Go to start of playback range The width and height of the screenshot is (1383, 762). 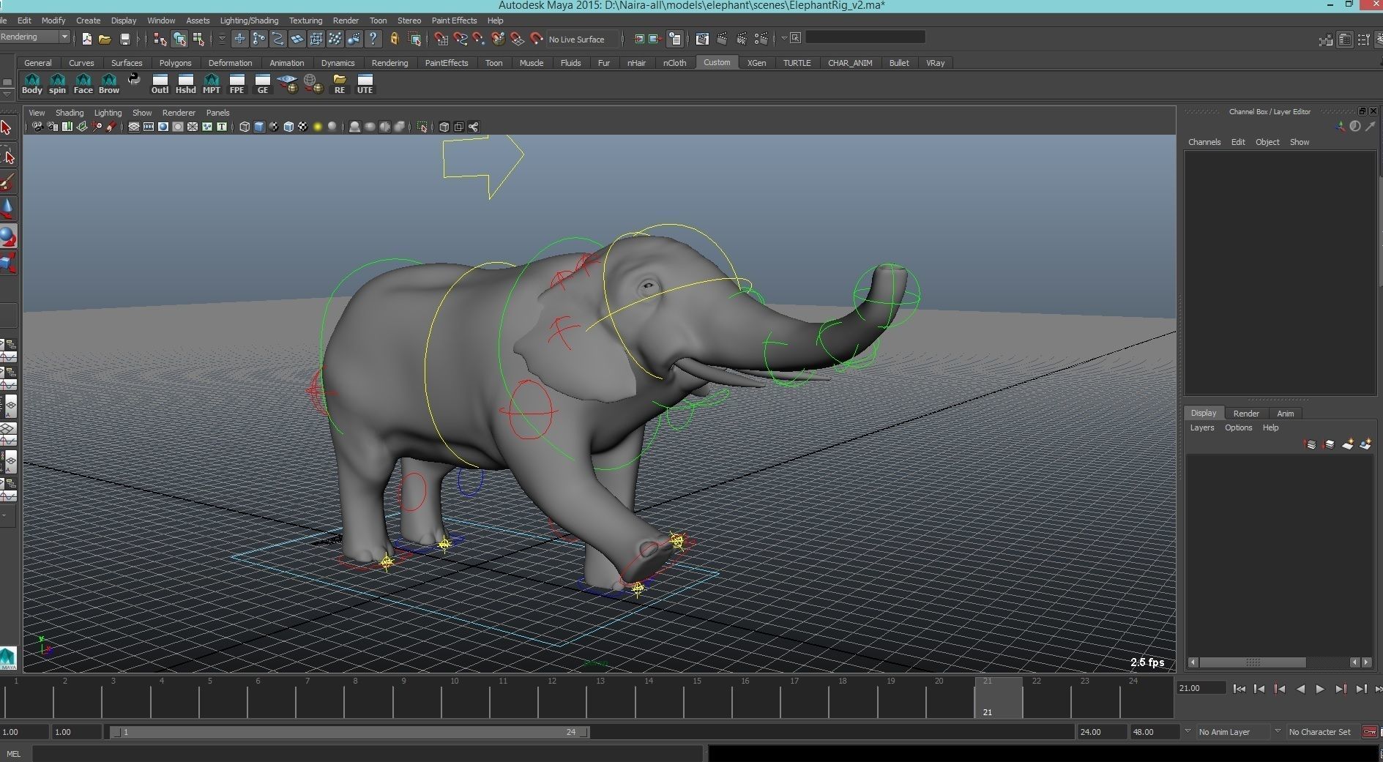[x=1239, y=689]
